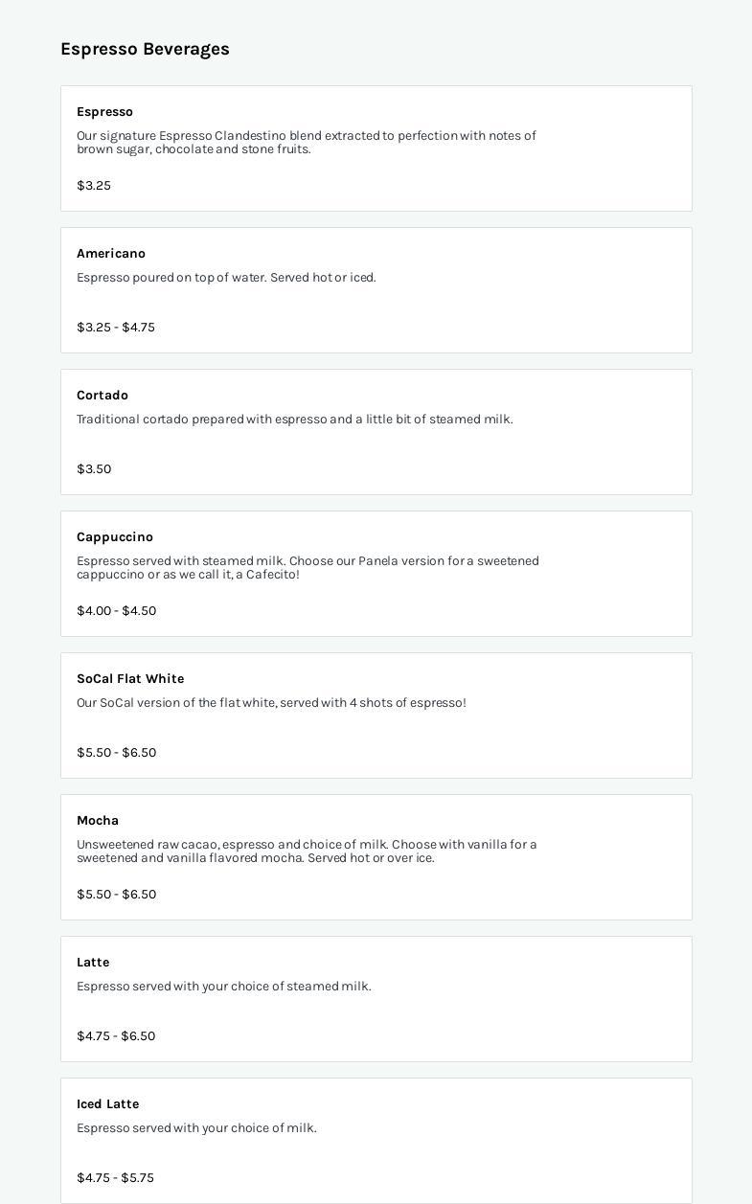Open the Latte item title

click(93, 963)
